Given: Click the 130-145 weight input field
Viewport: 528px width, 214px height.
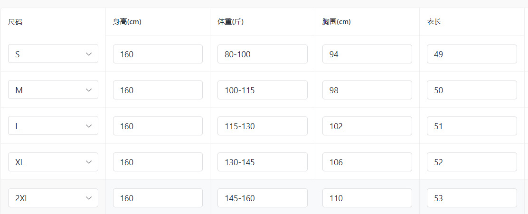Looking at the screenshot, I should coord(262,162).
